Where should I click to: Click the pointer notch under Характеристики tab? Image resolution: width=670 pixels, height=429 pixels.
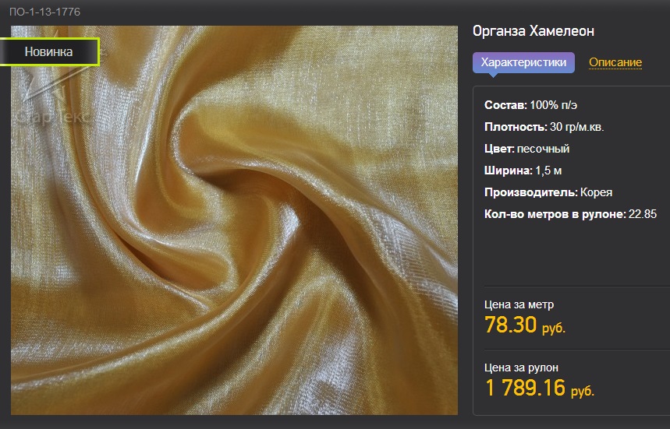click(493, 76)
